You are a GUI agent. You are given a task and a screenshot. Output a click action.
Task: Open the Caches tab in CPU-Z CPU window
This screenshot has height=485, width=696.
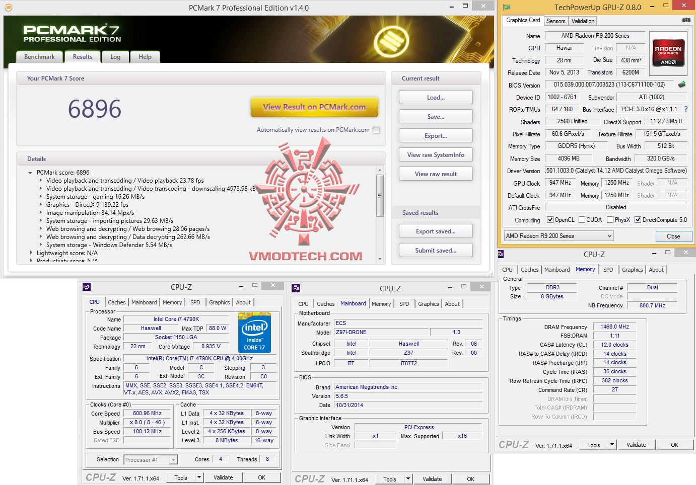pos(116,302)
